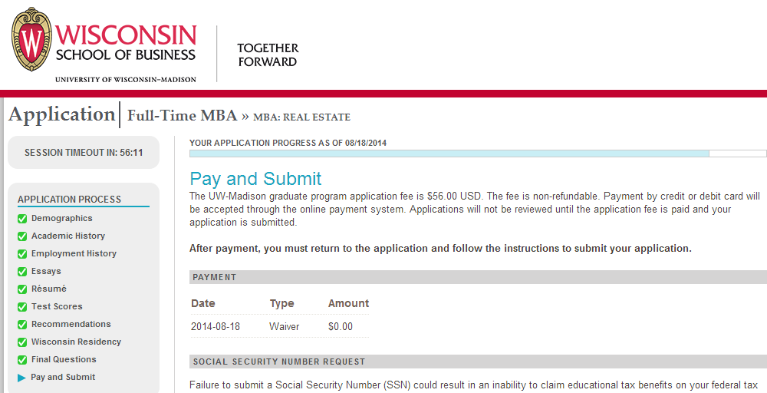Click the blue arrow beside Pay and Submit

(x=22, y=378)
